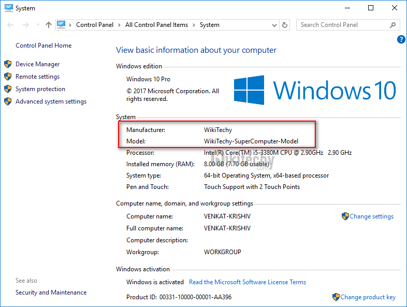Click the shield icon next to Device Manager

pyautogui.click(x=8, y=64)
